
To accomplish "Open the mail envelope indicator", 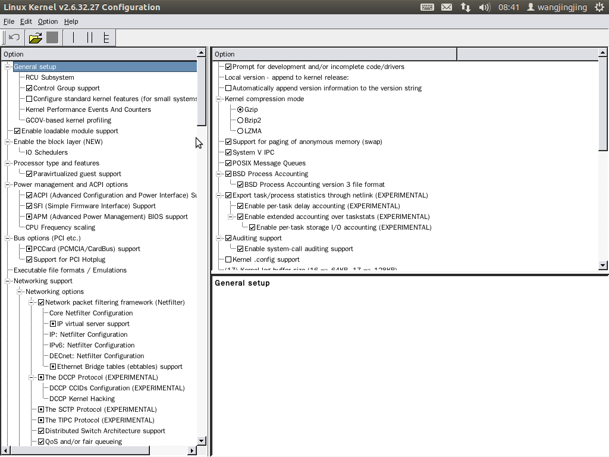I will click(447, 7).
